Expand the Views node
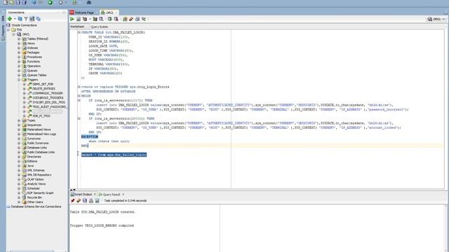The width and height of the screenshot is (449, 252). (19, 43)
